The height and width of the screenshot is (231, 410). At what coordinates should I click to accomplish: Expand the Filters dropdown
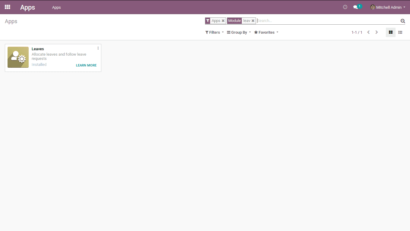coord(214,32)
